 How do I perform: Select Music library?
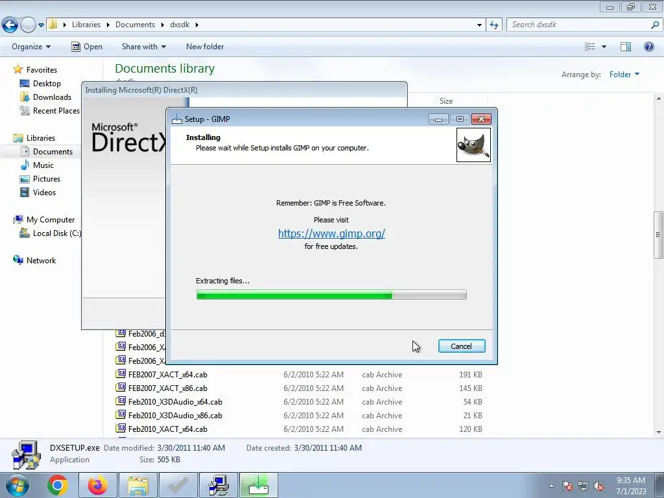[43, 165]
